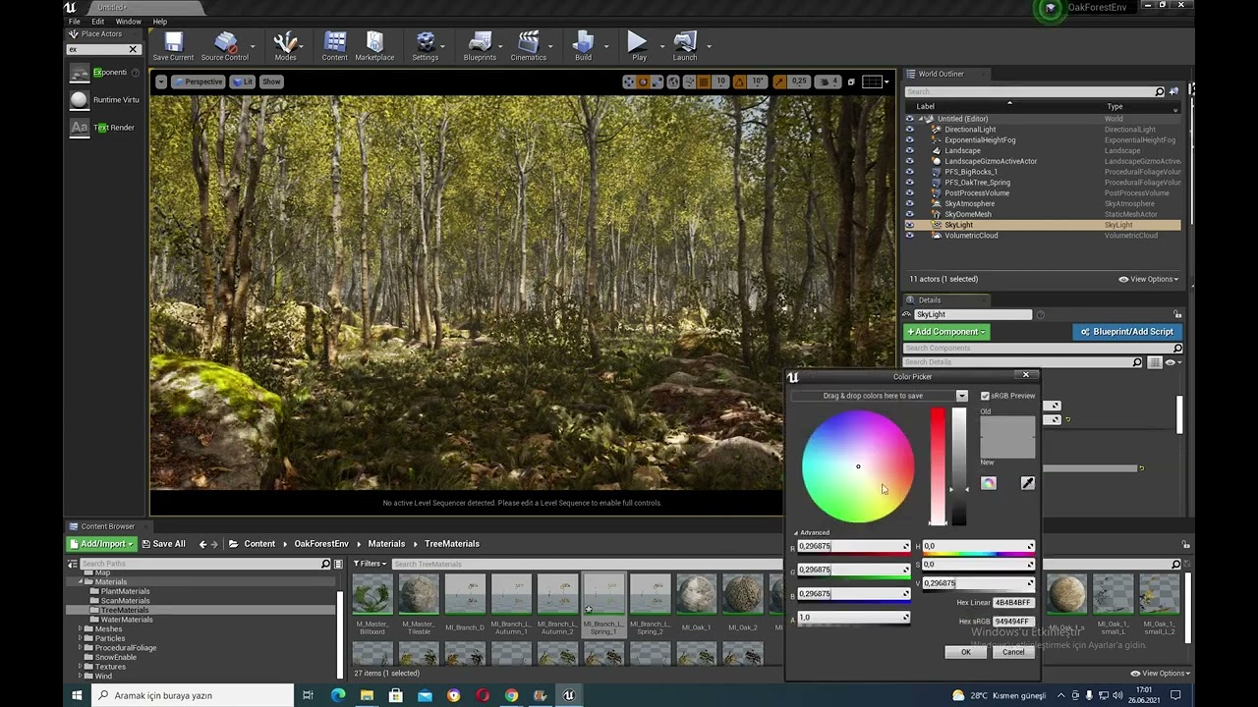
Task: Hide the Landscape actor in outliner
Action: click(909, 151)
